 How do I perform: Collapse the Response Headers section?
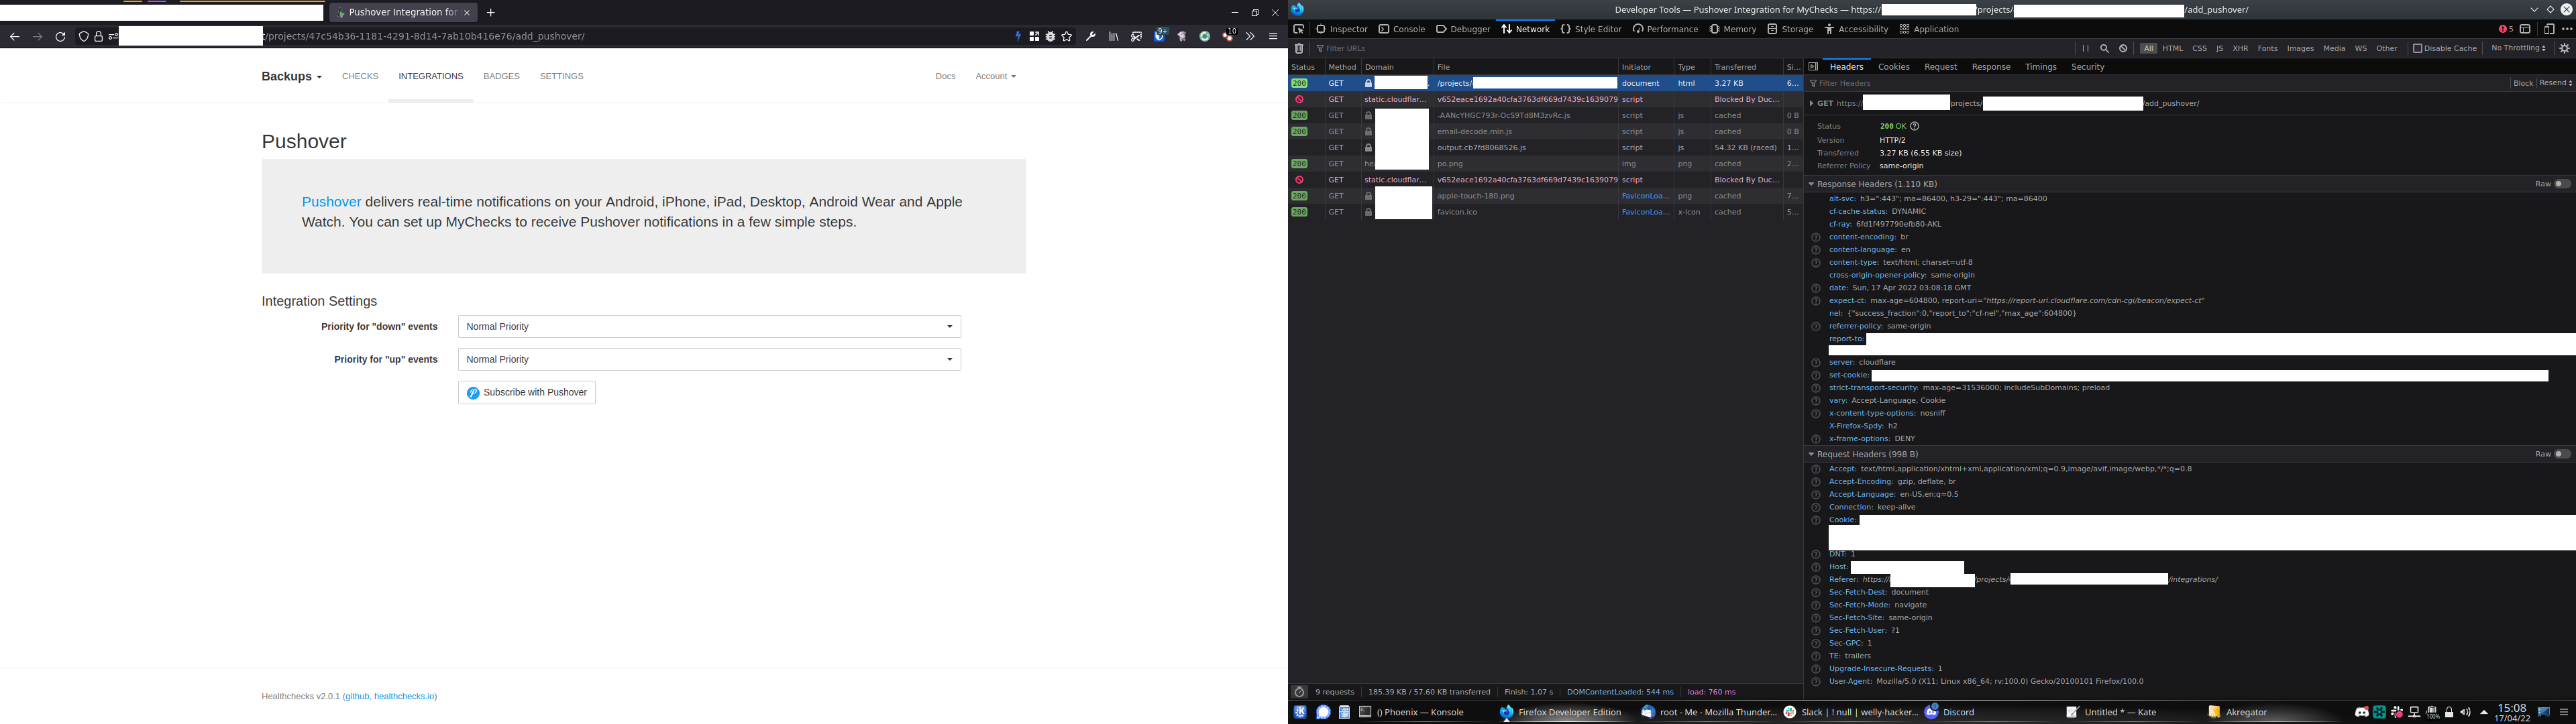(1811, 184)
